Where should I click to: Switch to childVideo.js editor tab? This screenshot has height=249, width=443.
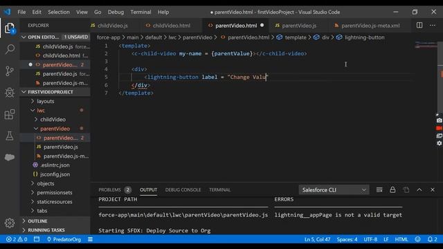(x=112, y=26)
